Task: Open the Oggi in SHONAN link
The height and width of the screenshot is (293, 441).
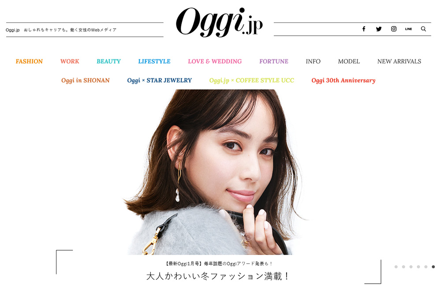Action: click(86, 81)
